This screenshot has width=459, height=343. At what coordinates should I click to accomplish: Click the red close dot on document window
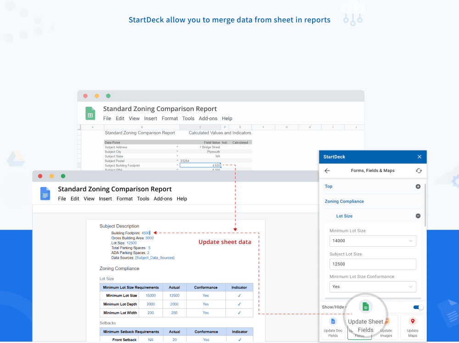click(x=40, y=177)
